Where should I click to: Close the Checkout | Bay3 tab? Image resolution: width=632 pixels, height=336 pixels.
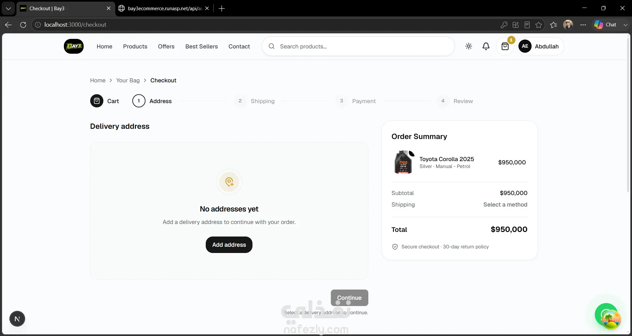coord(109,9)
